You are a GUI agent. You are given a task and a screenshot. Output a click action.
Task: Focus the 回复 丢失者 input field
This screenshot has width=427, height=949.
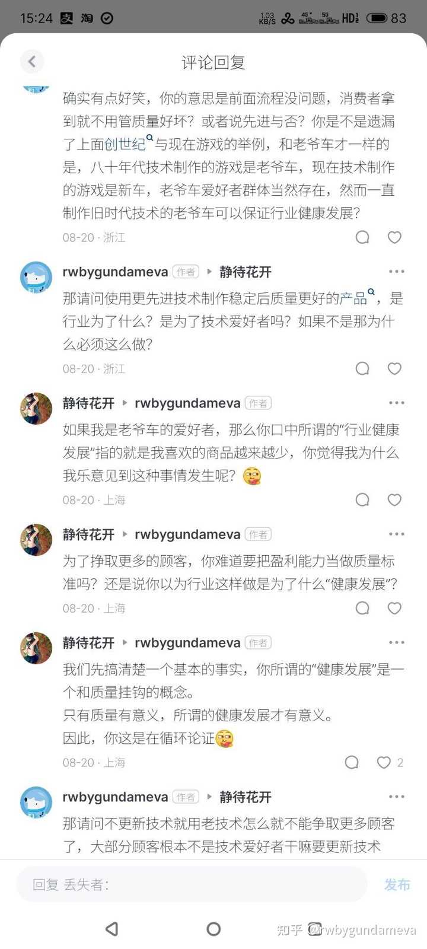click(x=192, y=884)
